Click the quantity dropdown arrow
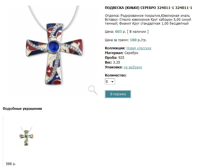This screenshot has width=197, height=167. coord(112,82)
